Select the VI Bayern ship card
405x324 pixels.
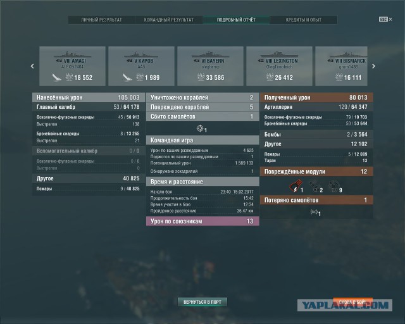point(210,66)
